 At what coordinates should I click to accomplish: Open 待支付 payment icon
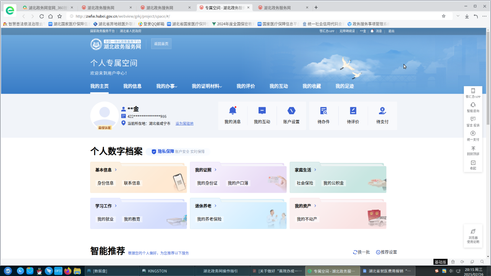pyautogui.click(x=382, y=111)
